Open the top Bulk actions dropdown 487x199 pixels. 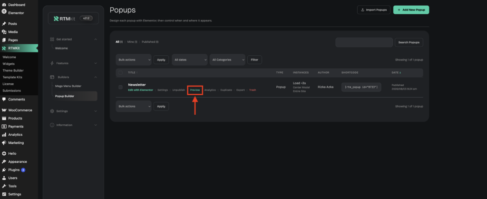(134, 60)
